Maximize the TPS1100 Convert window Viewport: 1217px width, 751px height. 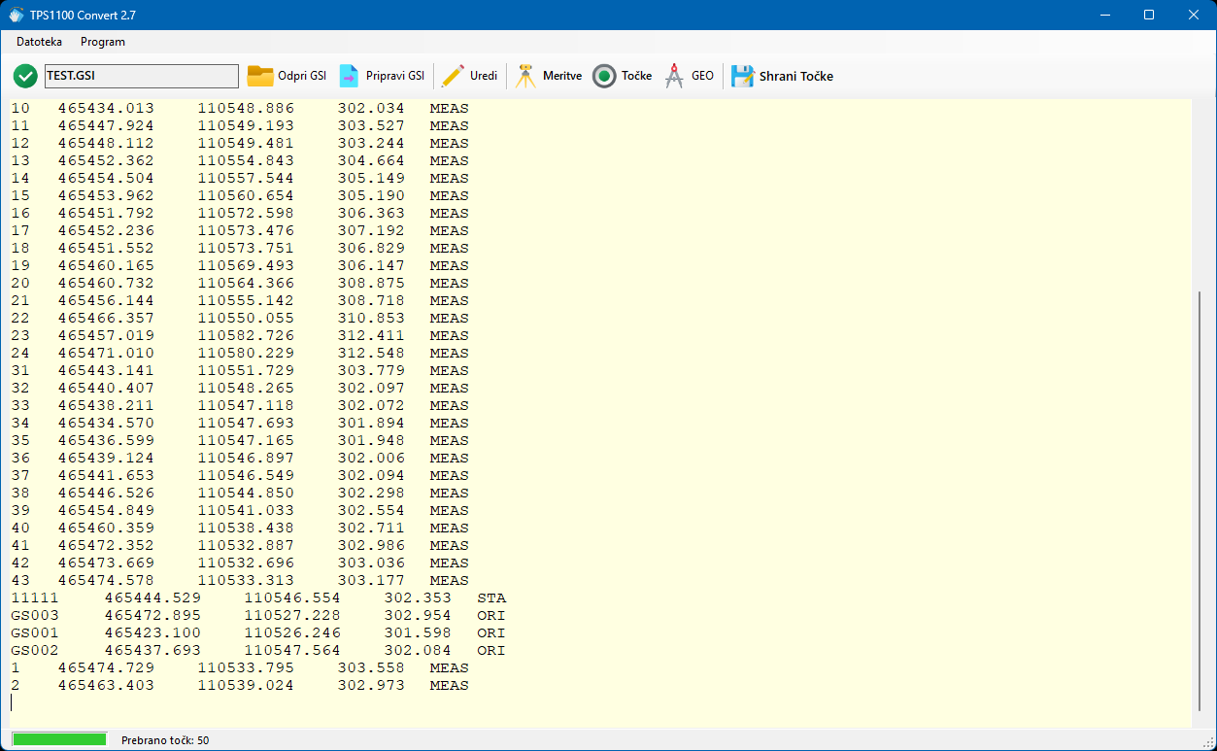pyautogui.click(x=1149, y=15)
